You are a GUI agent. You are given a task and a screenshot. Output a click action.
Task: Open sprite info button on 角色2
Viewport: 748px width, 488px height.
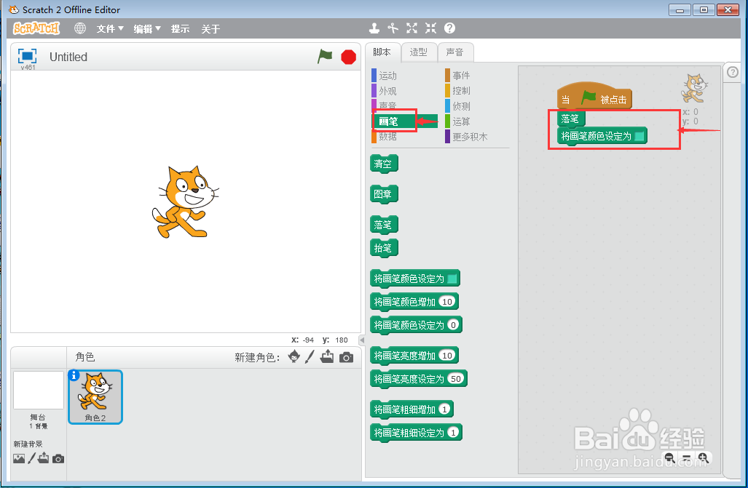74,375
